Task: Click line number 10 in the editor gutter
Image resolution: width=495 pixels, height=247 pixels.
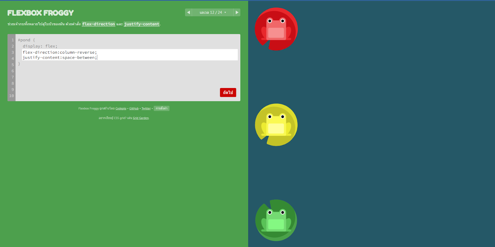Action: (11, 96)
